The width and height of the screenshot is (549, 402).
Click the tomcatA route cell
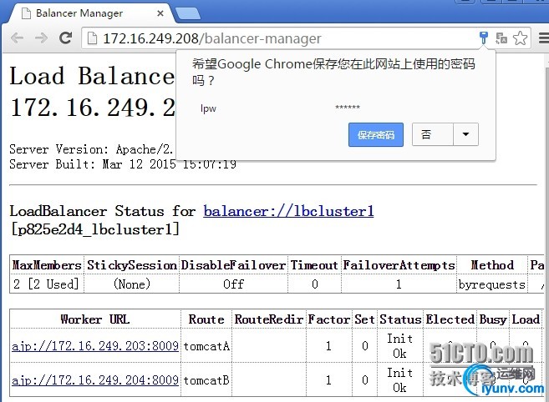[206, 346]
